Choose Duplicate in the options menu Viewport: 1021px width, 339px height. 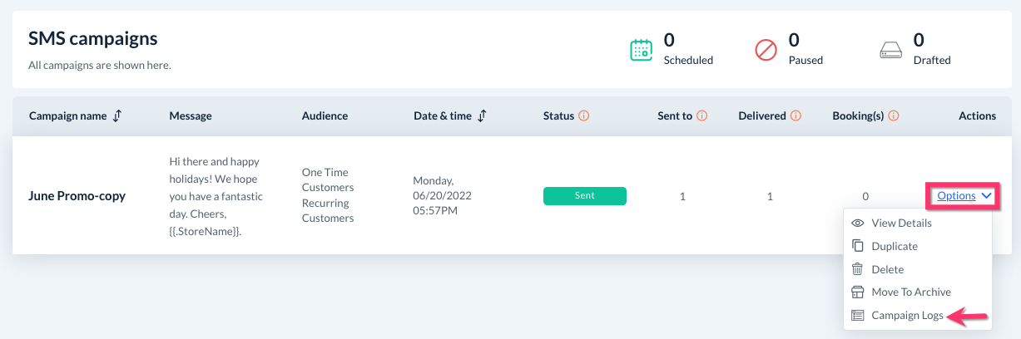pos(895,246)
